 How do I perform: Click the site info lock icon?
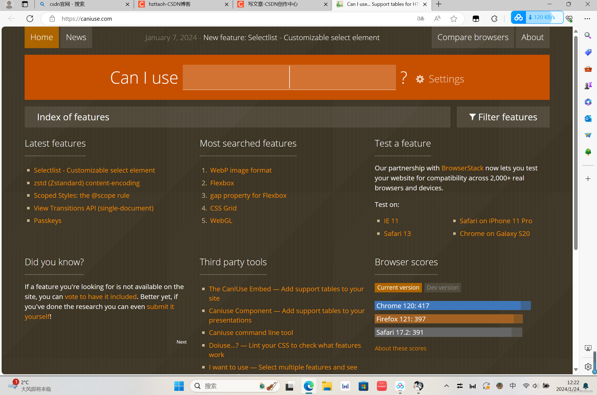coord(52,19)
